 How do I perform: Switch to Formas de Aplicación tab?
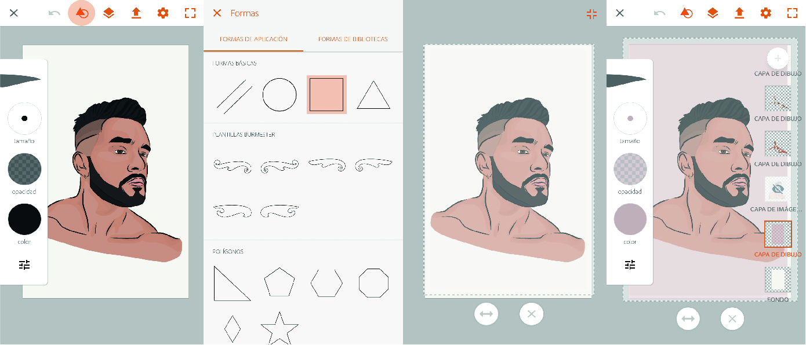[253, 39]
